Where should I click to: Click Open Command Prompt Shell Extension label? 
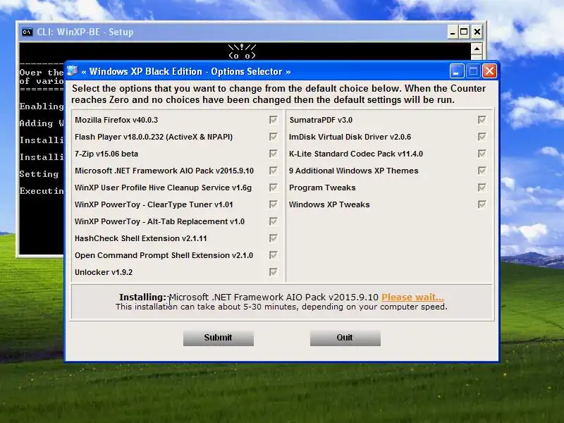pyautogui.click(x=164, y=255)
